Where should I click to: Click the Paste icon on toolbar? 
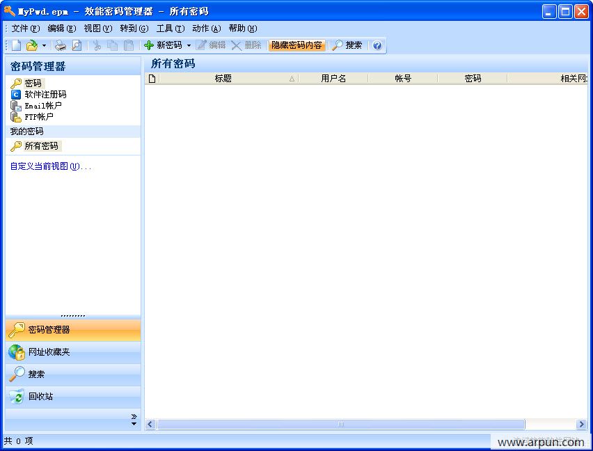(x=129, y=45)
